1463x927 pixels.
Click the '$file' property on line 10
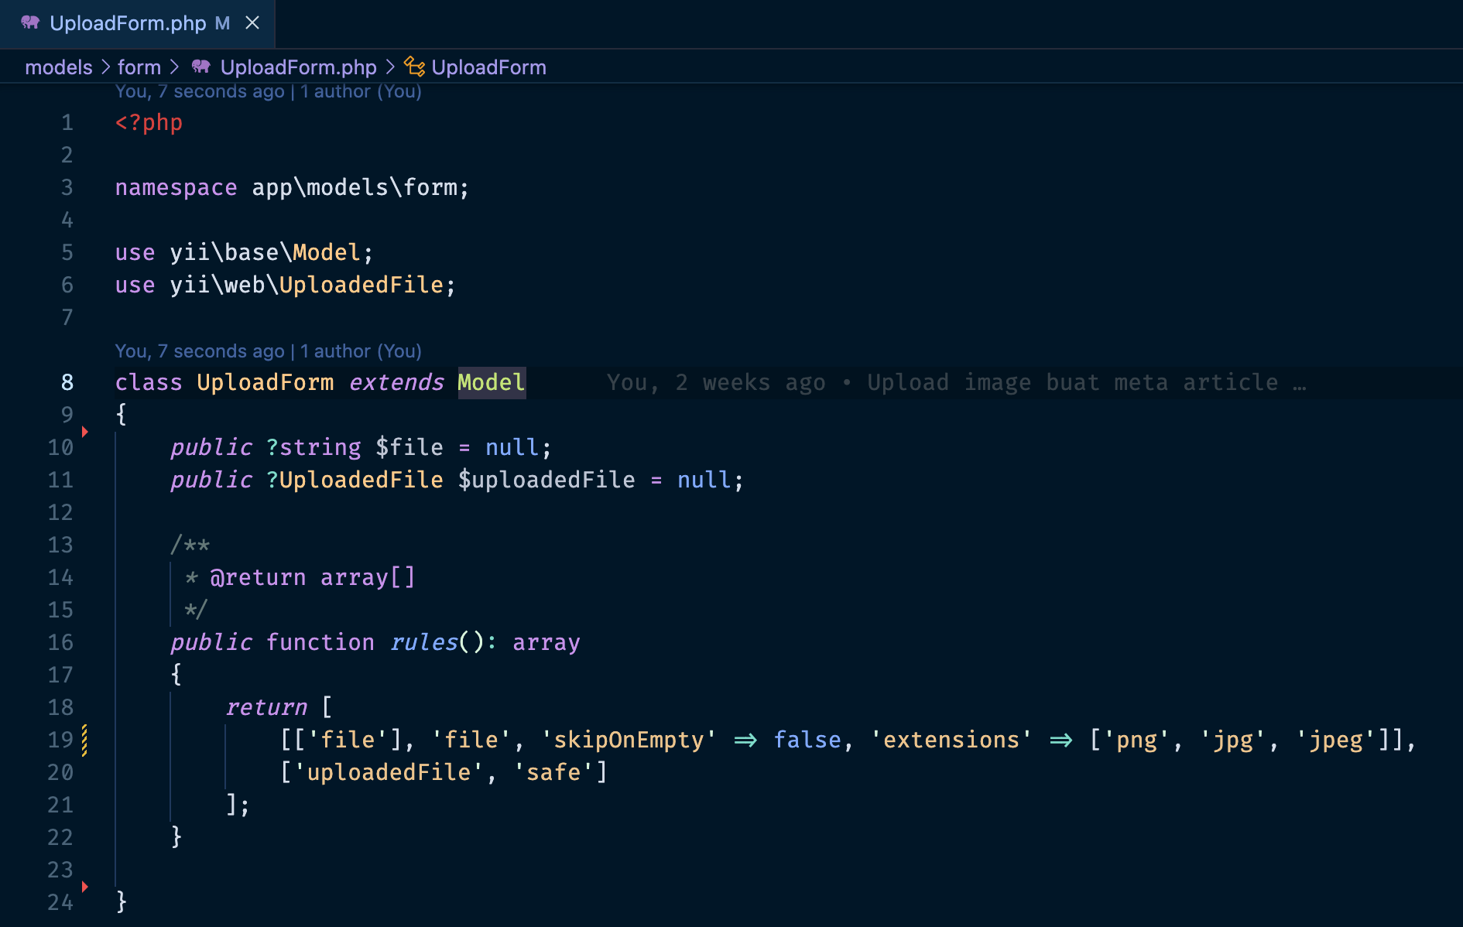(409, 447)
